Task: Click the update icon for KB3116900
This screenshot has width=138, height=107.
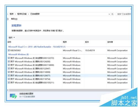Action: pyautogui.click(x=9, y=65)
